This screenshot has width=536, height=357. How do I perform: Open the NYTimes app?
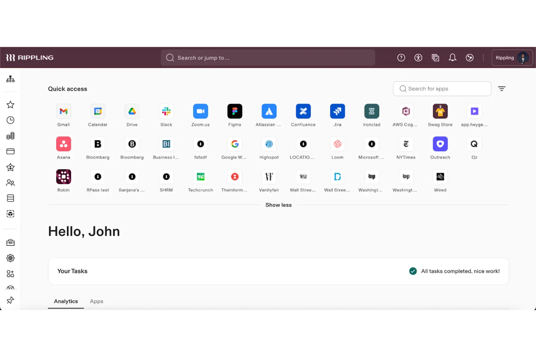click(x=406, y=144)
